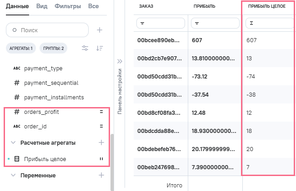Add a new variable in Переменные section
The image size is (296, 191).
coord(101,175)
